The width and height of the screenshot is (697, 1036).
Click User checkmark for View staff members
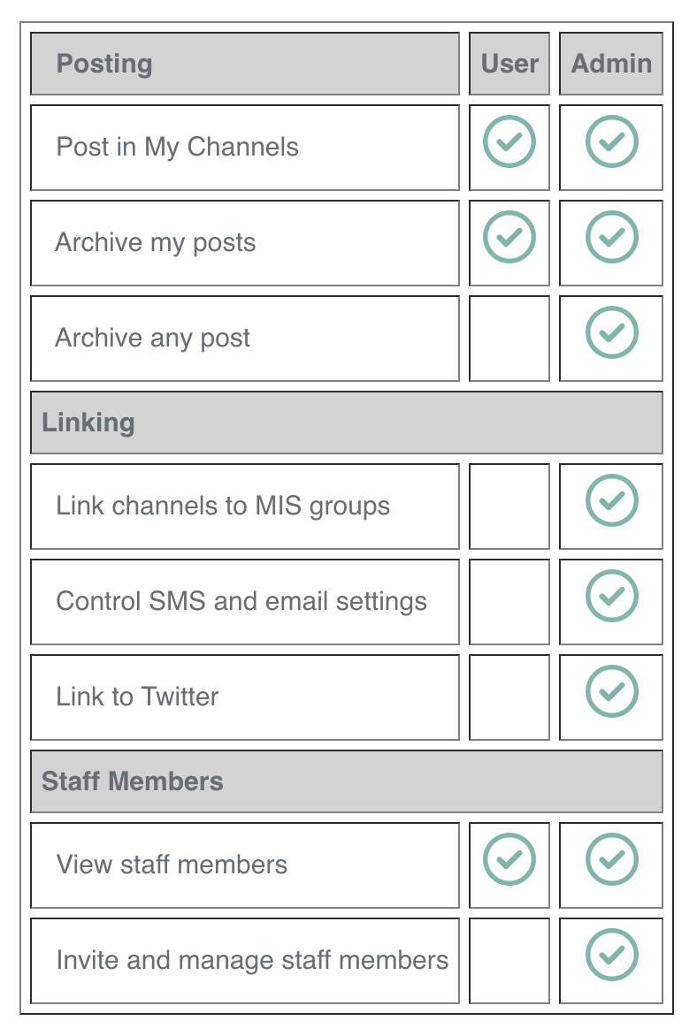coord(509,859)
